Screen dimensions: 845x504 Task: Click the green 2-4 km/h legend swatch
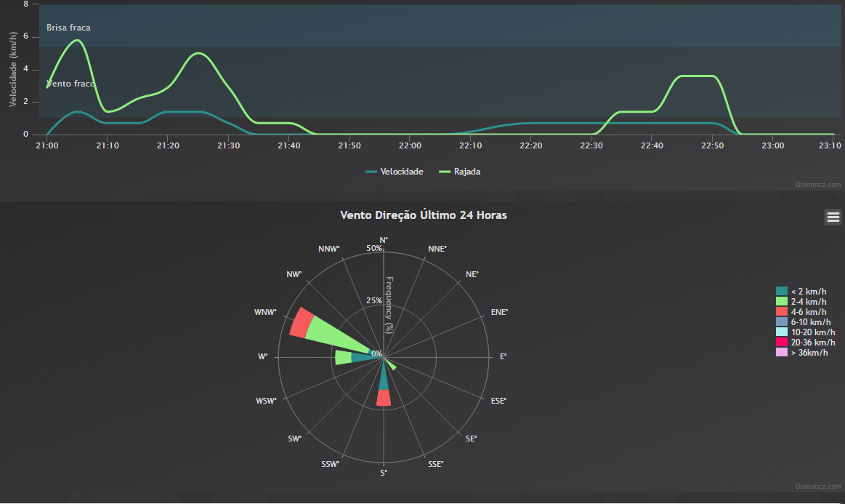[782, 302]
